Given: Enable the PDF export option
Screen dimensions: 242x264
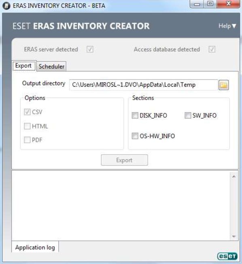Looking at the screenshot, I should 27,140.
